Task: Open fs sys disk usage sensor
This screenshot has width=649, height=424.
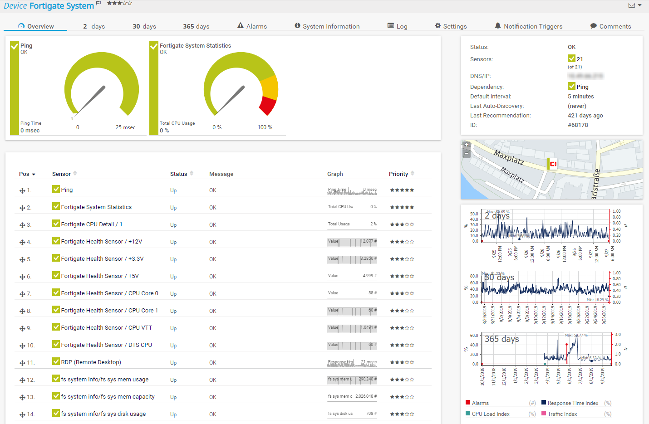Action: [103, 414]
